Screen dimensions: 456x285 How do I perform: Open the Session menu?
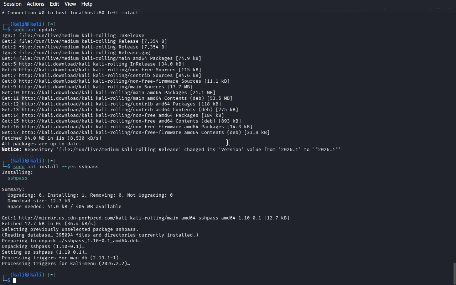[x=12, y=4]
